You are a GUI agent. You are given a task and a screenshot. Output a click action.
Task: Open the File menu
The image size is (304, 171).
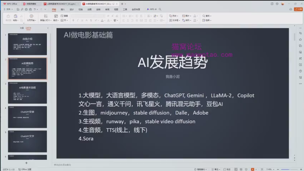pos(8,9)
